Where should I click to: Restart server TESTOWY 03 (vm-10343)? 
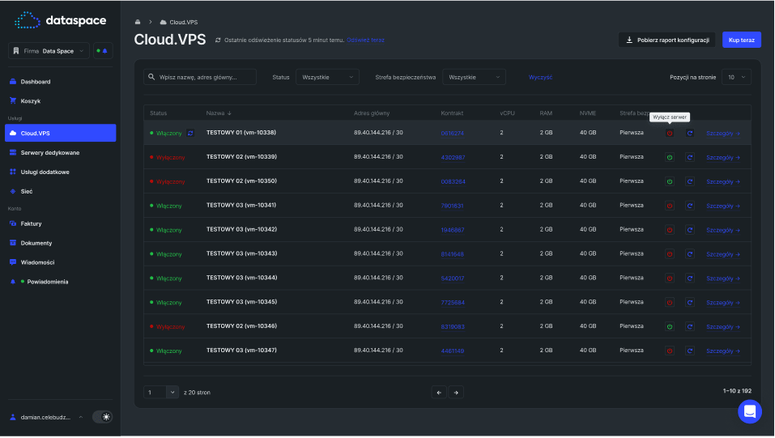(x=690, y=254)
